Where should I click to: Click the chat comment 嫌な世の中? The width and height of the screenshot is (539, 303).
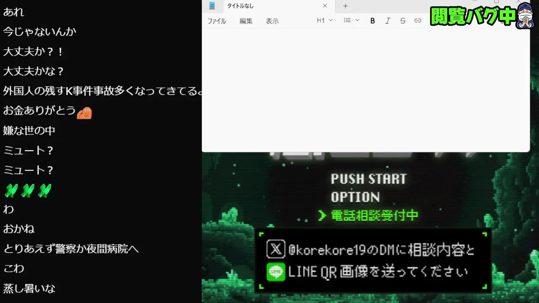[29, 130]
